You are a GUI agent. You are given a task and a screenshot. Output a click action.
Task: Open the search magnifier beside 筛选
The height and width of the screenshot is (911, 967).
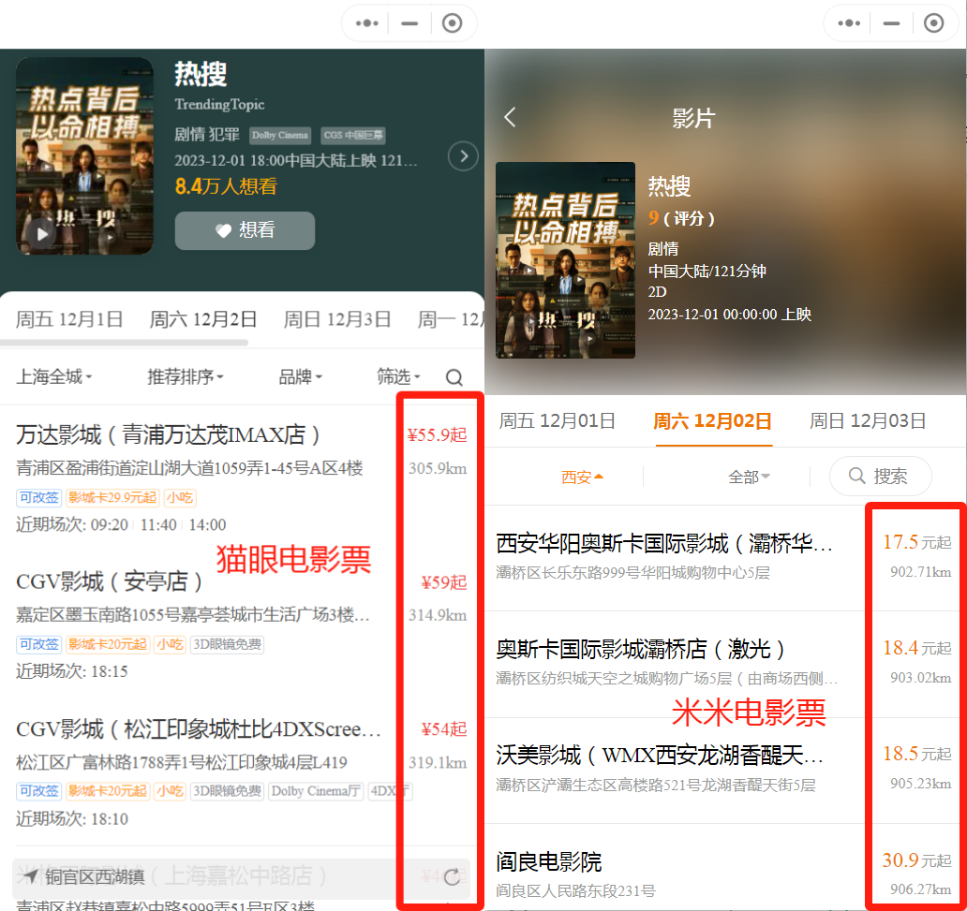pos(454,377)
